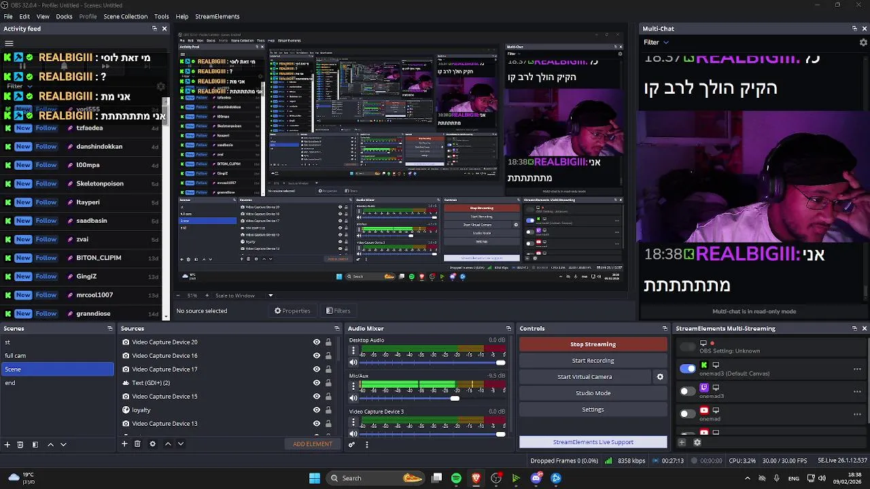Open options for Twitch onemad3 destination
The height and width of the screenshot is (489, 870).
[857, 391]
